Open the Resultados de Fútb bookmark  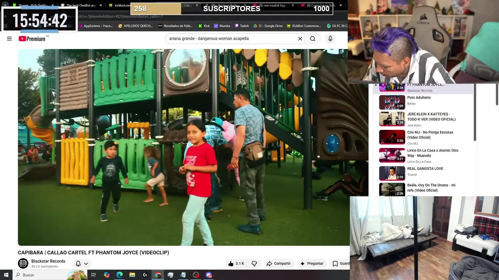[x=175, y=26]
